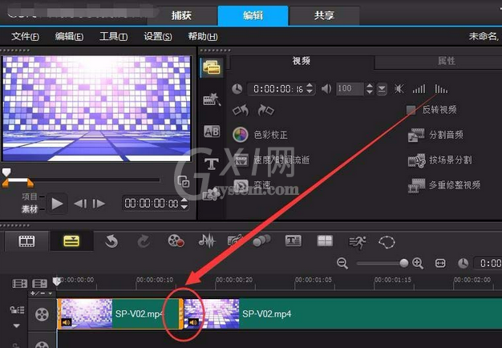Open the 设置(S) menu

point(158,37)
